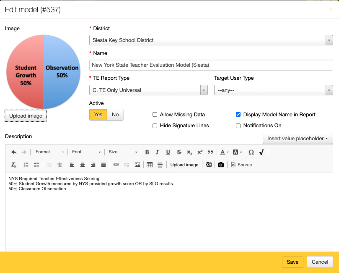Open the Font dropdown
Image resolution: width=339 pixels, height=273 pixels.
pyautogui.click(x=86, y=152)
